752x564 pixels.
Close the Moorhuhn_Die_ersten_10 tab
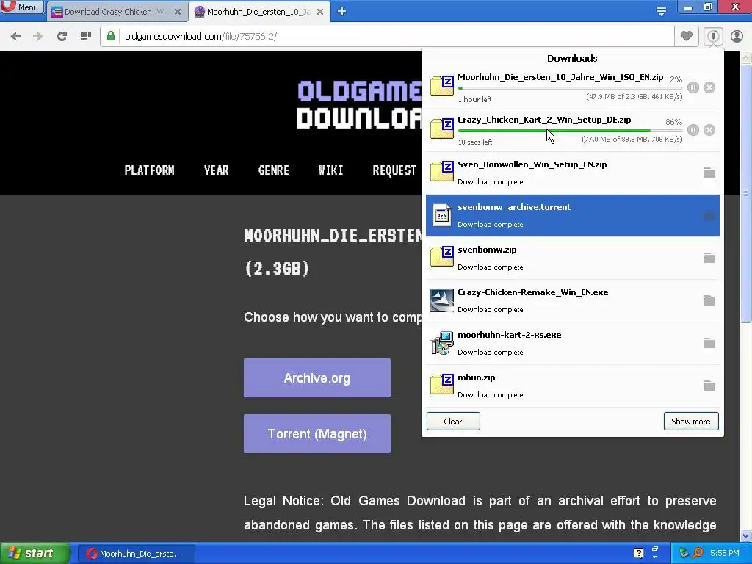pyautogui.click(x=320, y=12)
